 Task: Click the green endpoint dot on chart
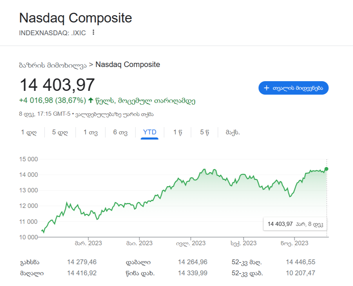tap(327, 169)
